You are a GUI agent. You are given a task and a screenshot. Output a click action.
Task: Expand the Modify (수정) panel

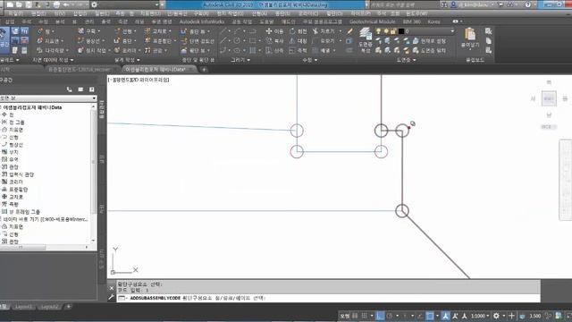(x=310, y=60)
